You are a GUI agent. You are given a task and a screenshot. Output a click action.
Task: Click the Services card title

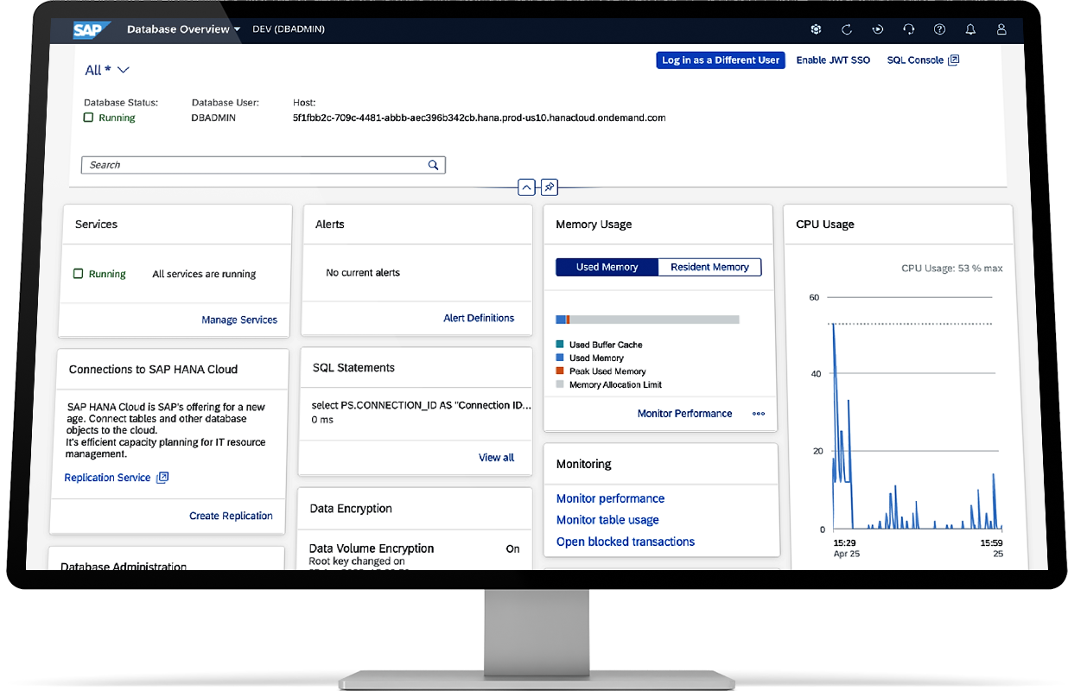pos(96,225)
